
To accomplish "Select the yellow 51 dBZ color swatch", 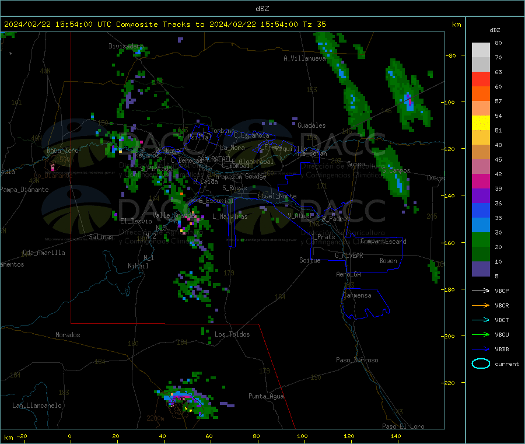I will point(481,123).
